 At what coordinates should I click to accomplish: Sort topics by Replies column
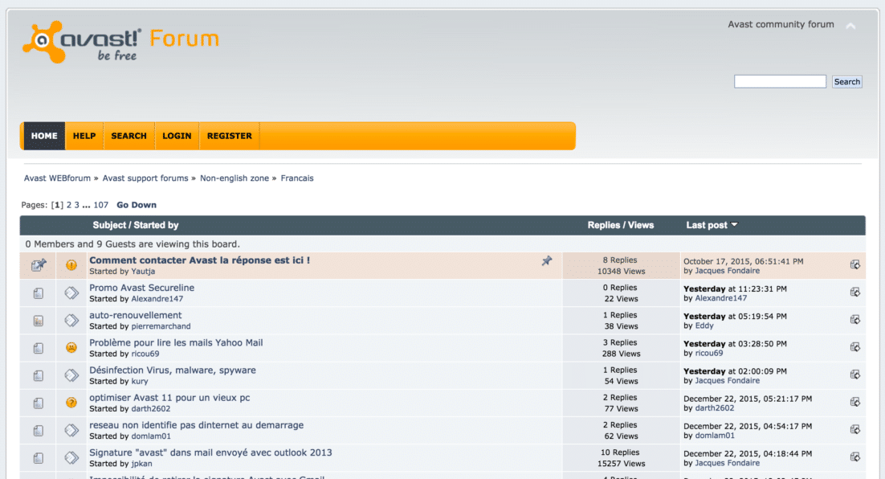coord(603,225)
